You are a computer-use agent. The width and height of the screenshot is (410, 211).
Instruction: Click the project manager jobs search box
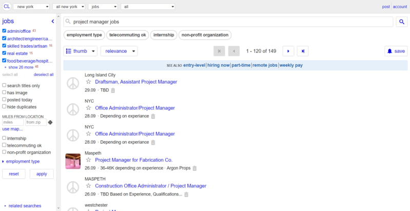point(228,22)
